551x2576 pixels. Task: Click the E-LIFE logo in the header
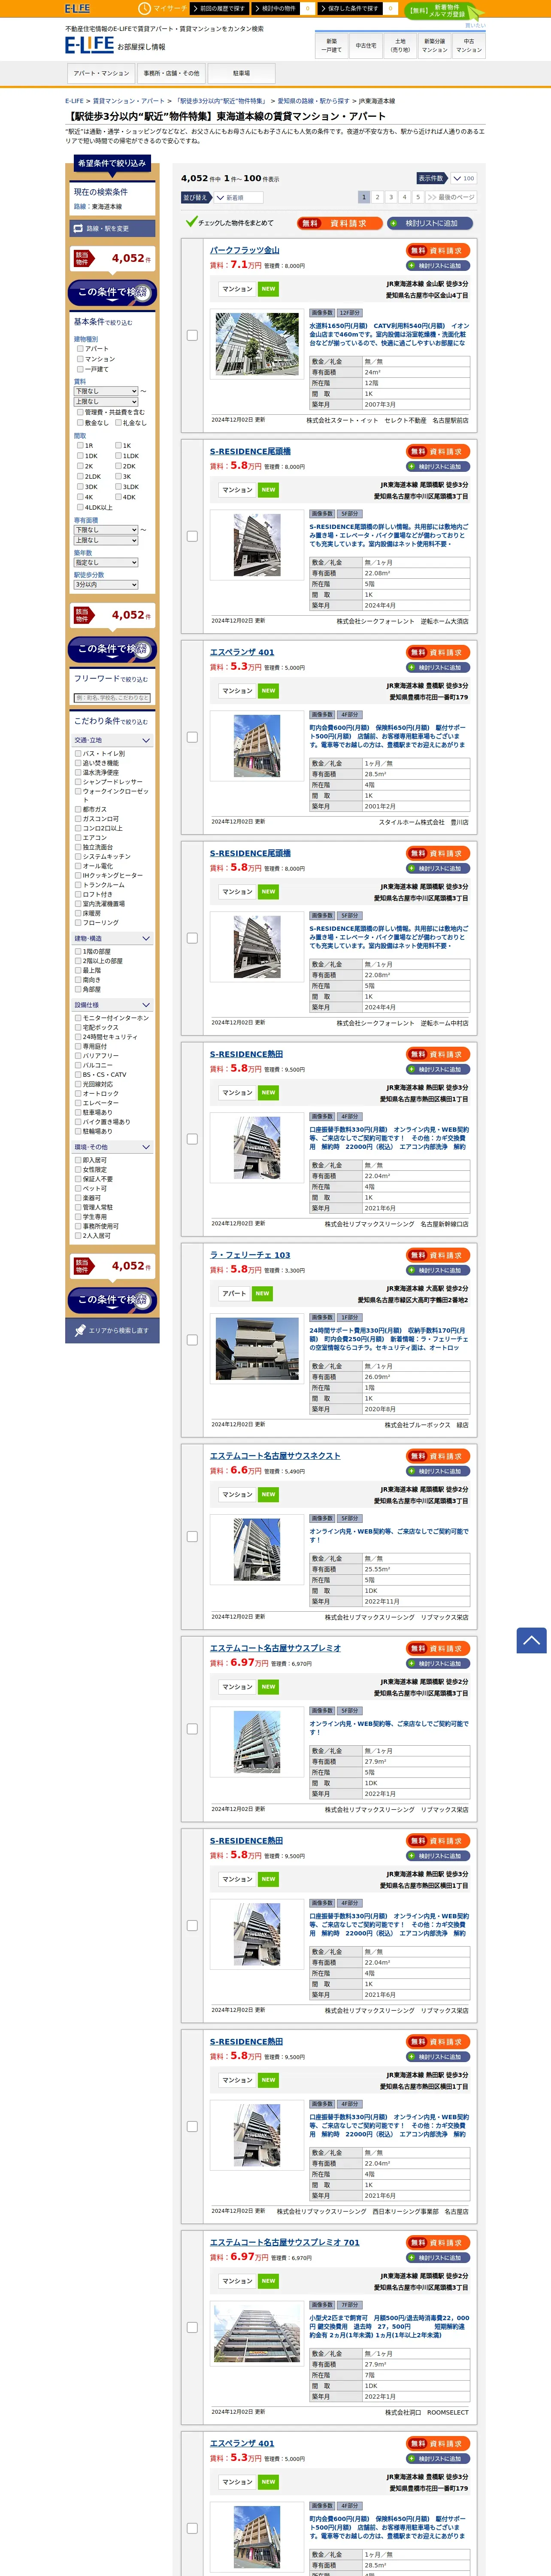pos(89,45)
